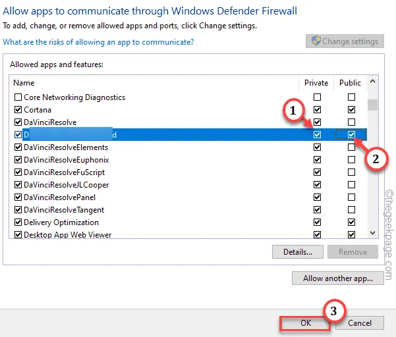The image size is (396, 337).
Task: Uncheck Public for Delivery Optimization
Action: click(351, 222)
